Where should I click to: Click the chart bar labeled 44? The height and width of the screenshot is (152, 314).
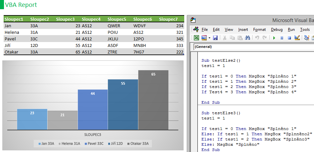(93, 110)
